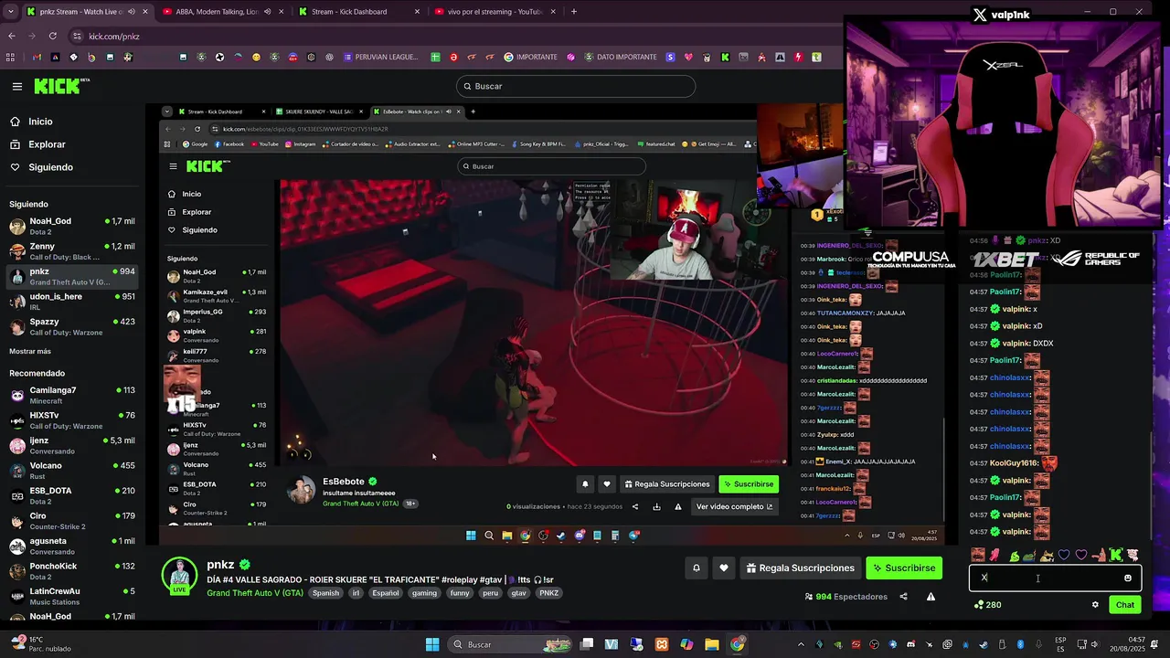Open the emoji picker in chat input
Viewport: 1170px width, 658px height.
[1127, 578]
